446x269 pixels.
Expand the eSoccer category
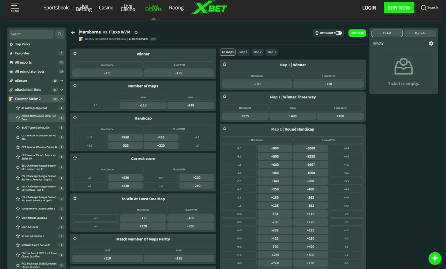coord(61,81)
